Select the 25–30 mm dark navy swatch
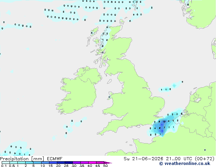 coord(68,163)
